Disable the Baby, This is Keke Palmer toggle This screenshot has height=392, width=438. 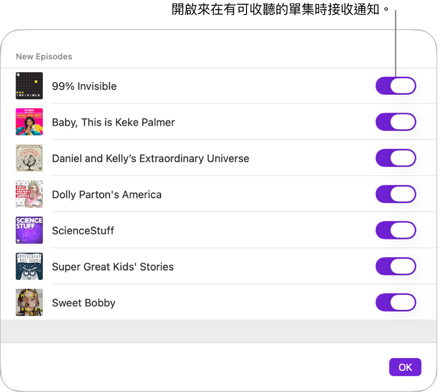pyautogui.click(x=396, y=122)
